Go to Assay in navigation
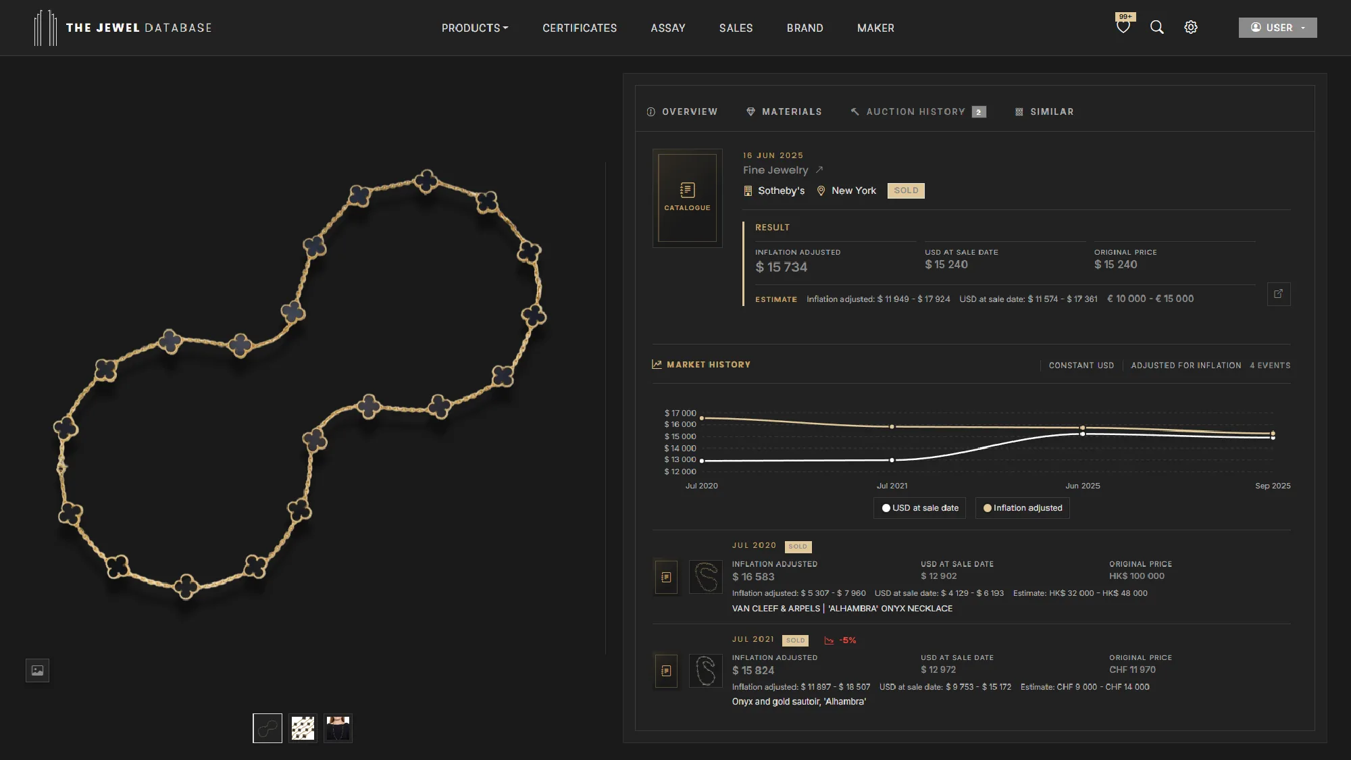 (x=667, y=28)
